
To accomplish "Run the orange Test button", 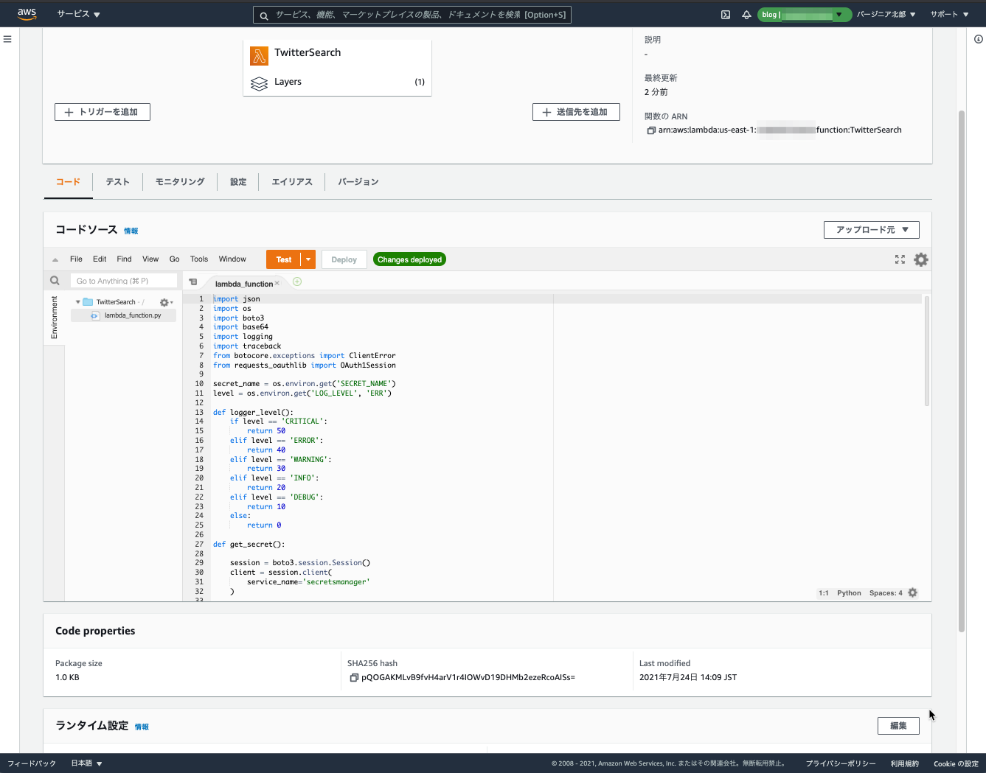I will tap(284, 259).
